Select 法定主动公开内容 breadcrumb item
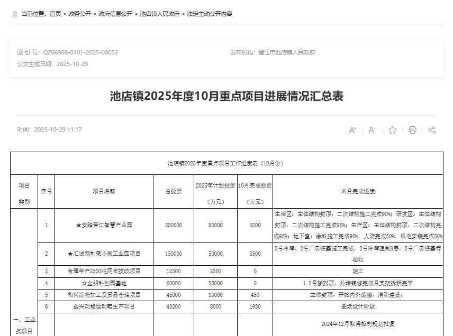 (210, 14)
